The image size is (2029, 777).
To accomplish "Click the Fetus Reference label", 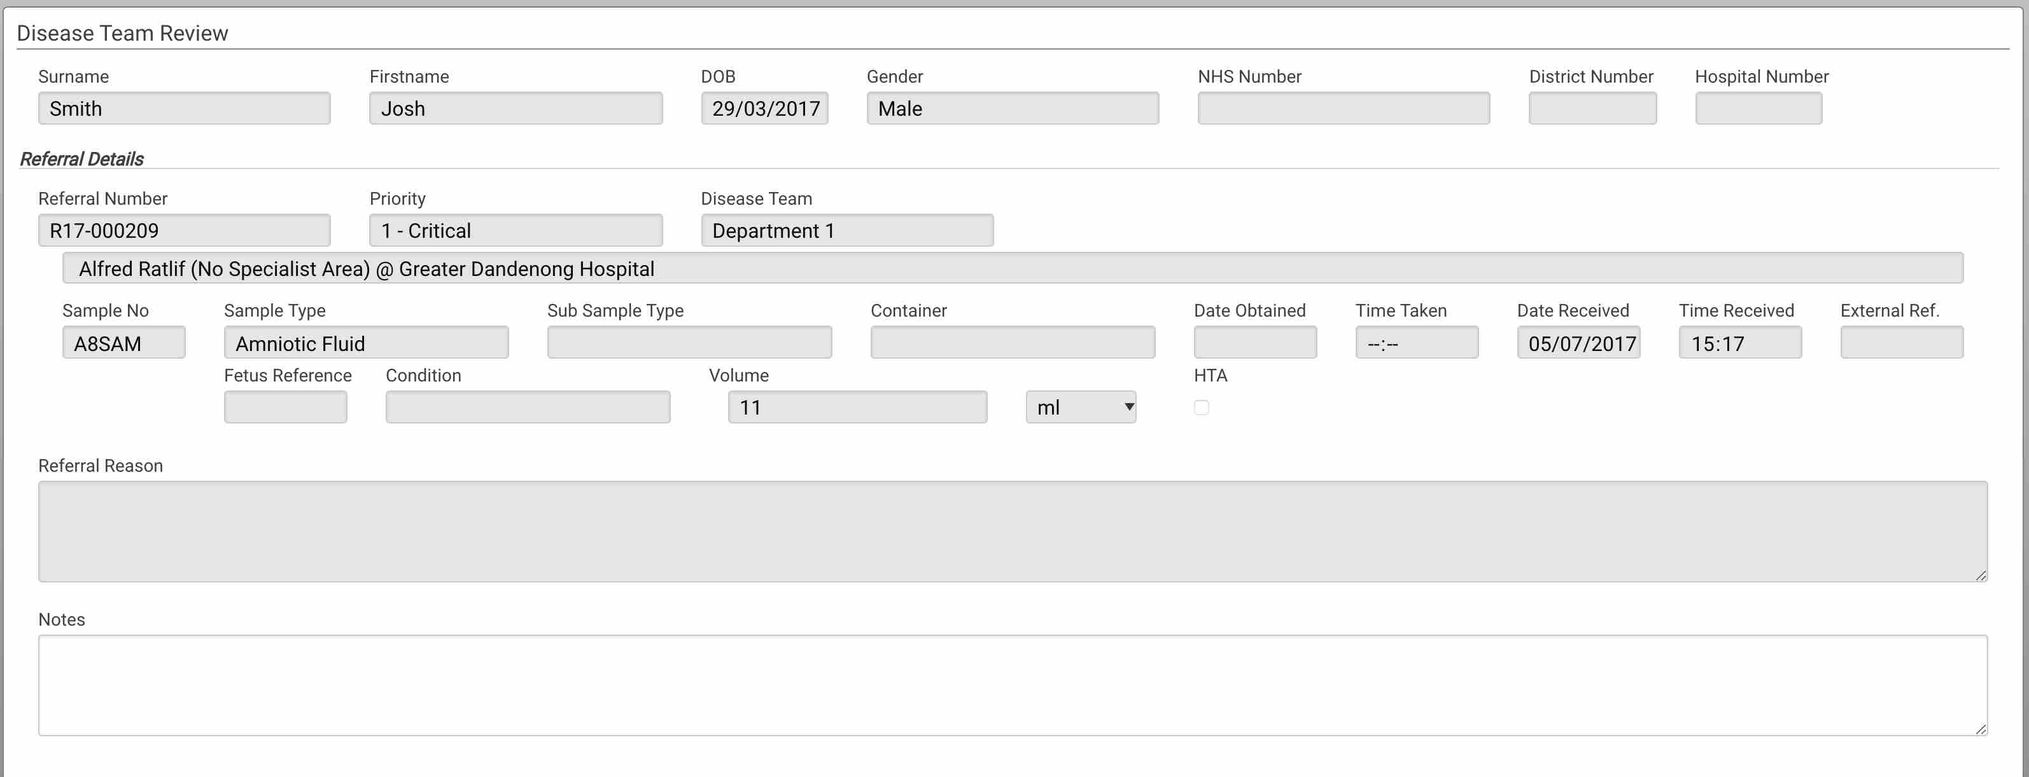I will pyautogui.click(x=288, y=376).
